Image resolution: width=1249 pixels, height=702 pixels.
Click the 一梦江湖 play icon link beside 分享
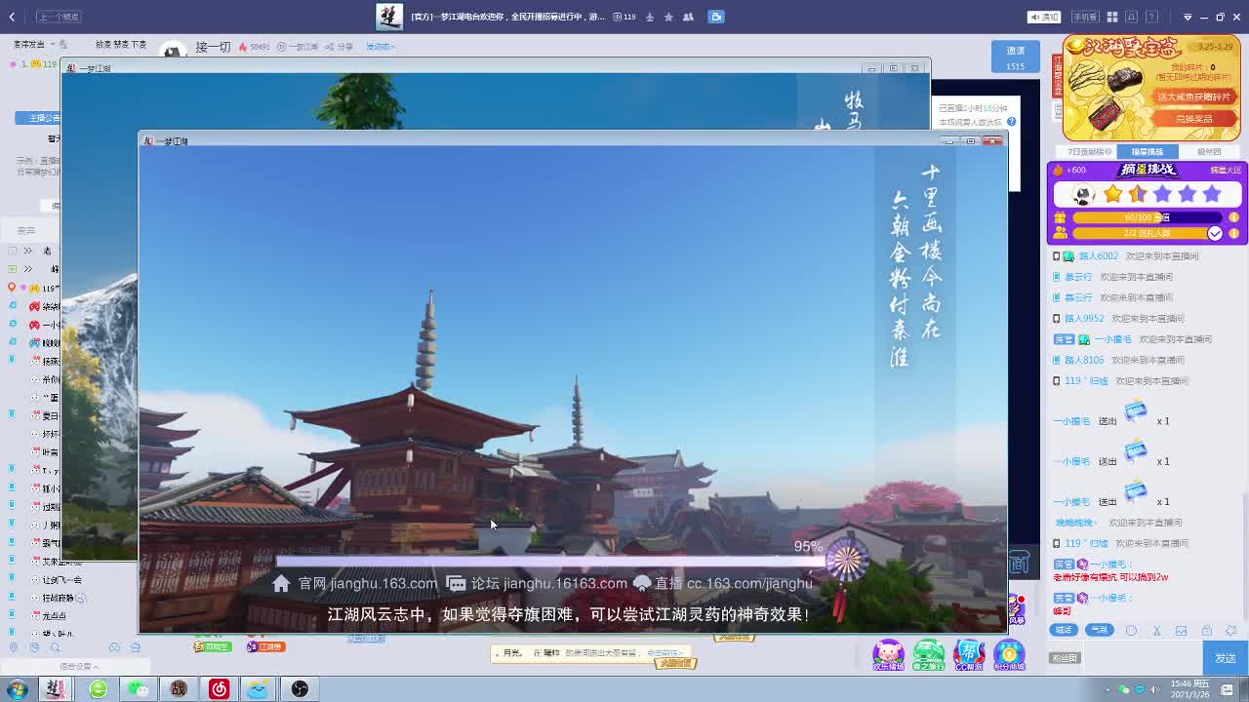click(297, 47)
